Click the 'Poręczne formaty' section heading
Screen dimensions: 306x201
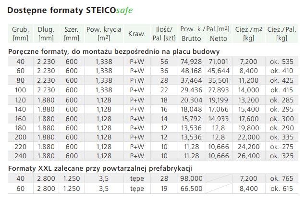(114, 51)
